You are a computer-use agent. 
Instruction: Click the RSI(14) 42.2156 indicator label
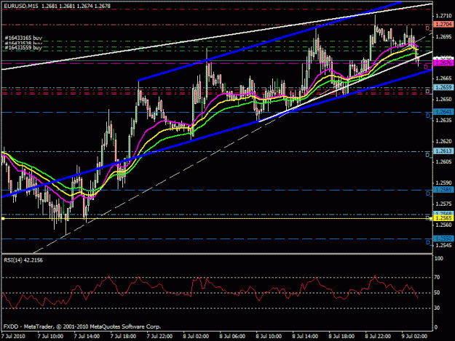tap(23, 260)
